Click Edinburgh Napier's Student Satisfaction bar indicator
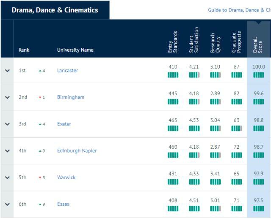The height and width of the screenshot is (219, 271). click(194, 155)
